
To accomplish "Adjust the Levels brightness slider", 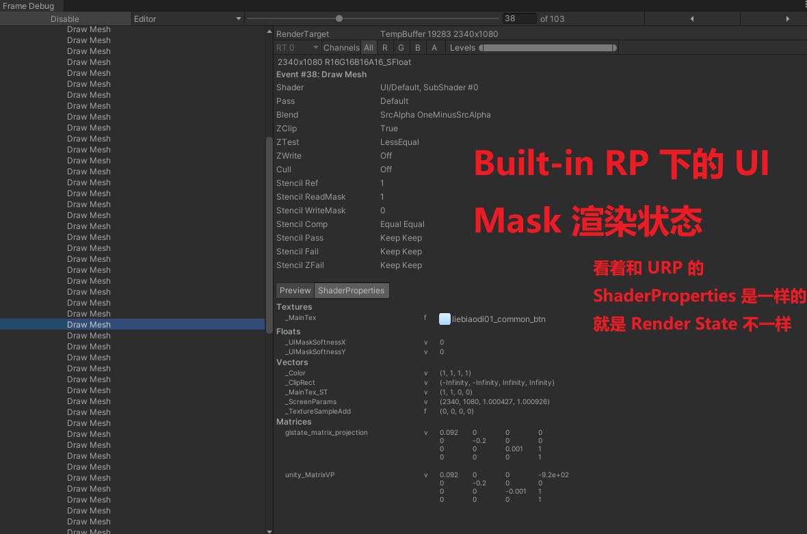I will coord(547,47).
